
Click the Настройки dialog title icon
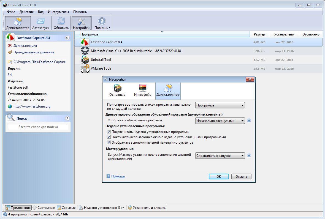pyautogui.click(x=106, y=80)
